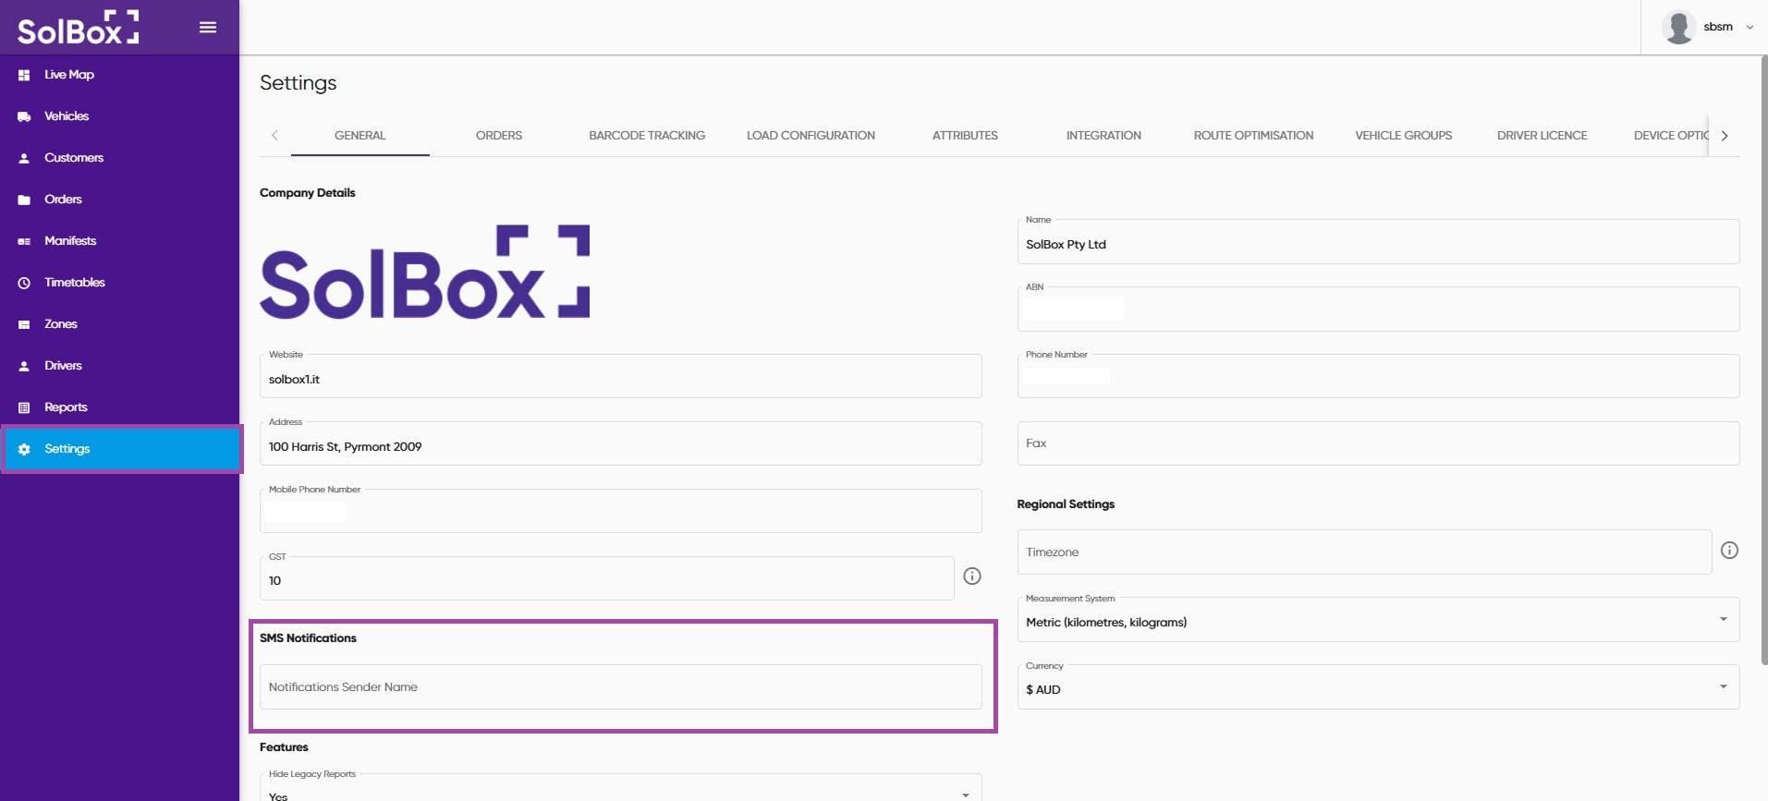1768x801 pixels.
Task: Select the INTEGRATION tab
Action: (x=1103, y=136)
